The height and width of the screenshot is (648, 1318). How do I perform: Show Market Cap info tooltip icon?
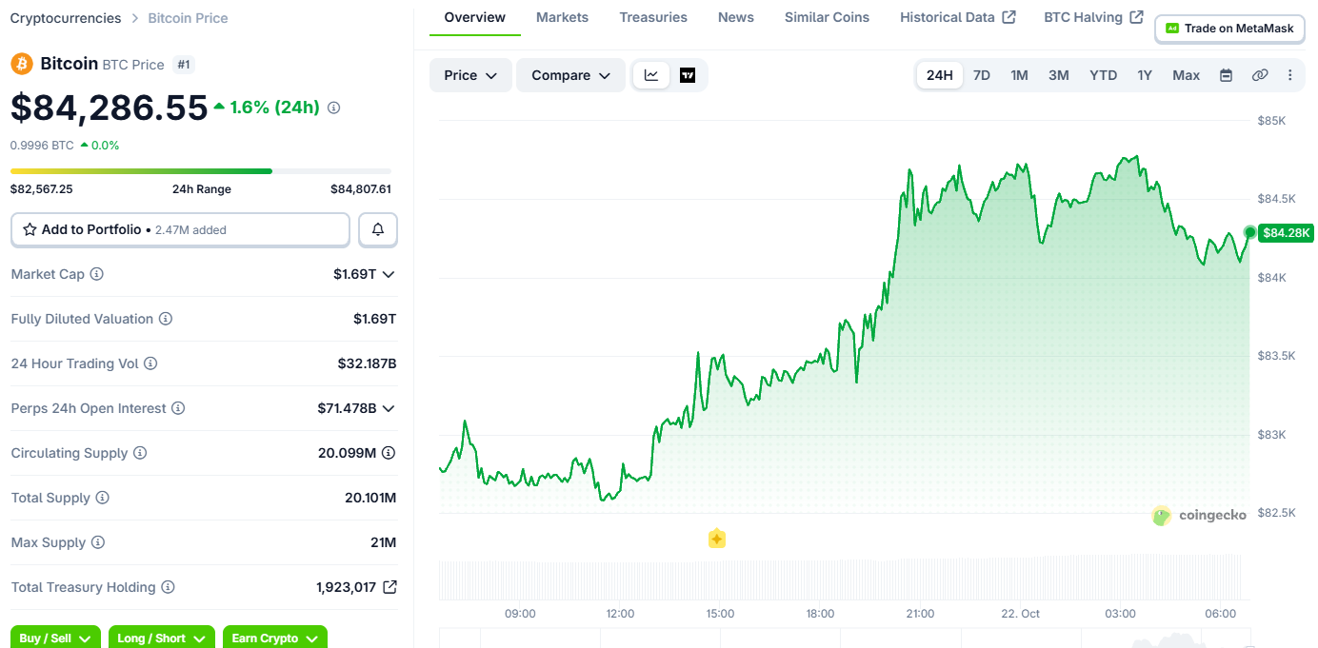point(96,274)
